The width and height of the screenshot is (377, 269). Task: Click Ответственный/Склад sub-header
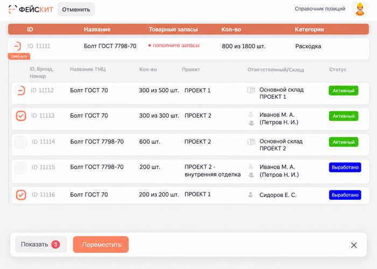pos(276,69)
